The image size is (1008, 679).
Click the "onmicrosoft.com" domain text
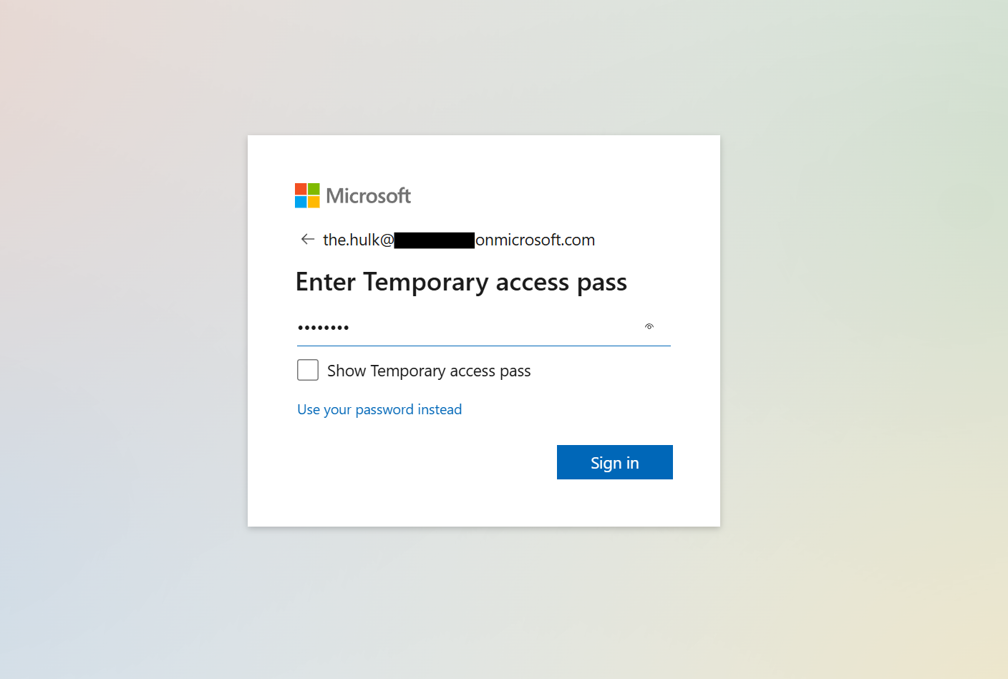point(535,240)
